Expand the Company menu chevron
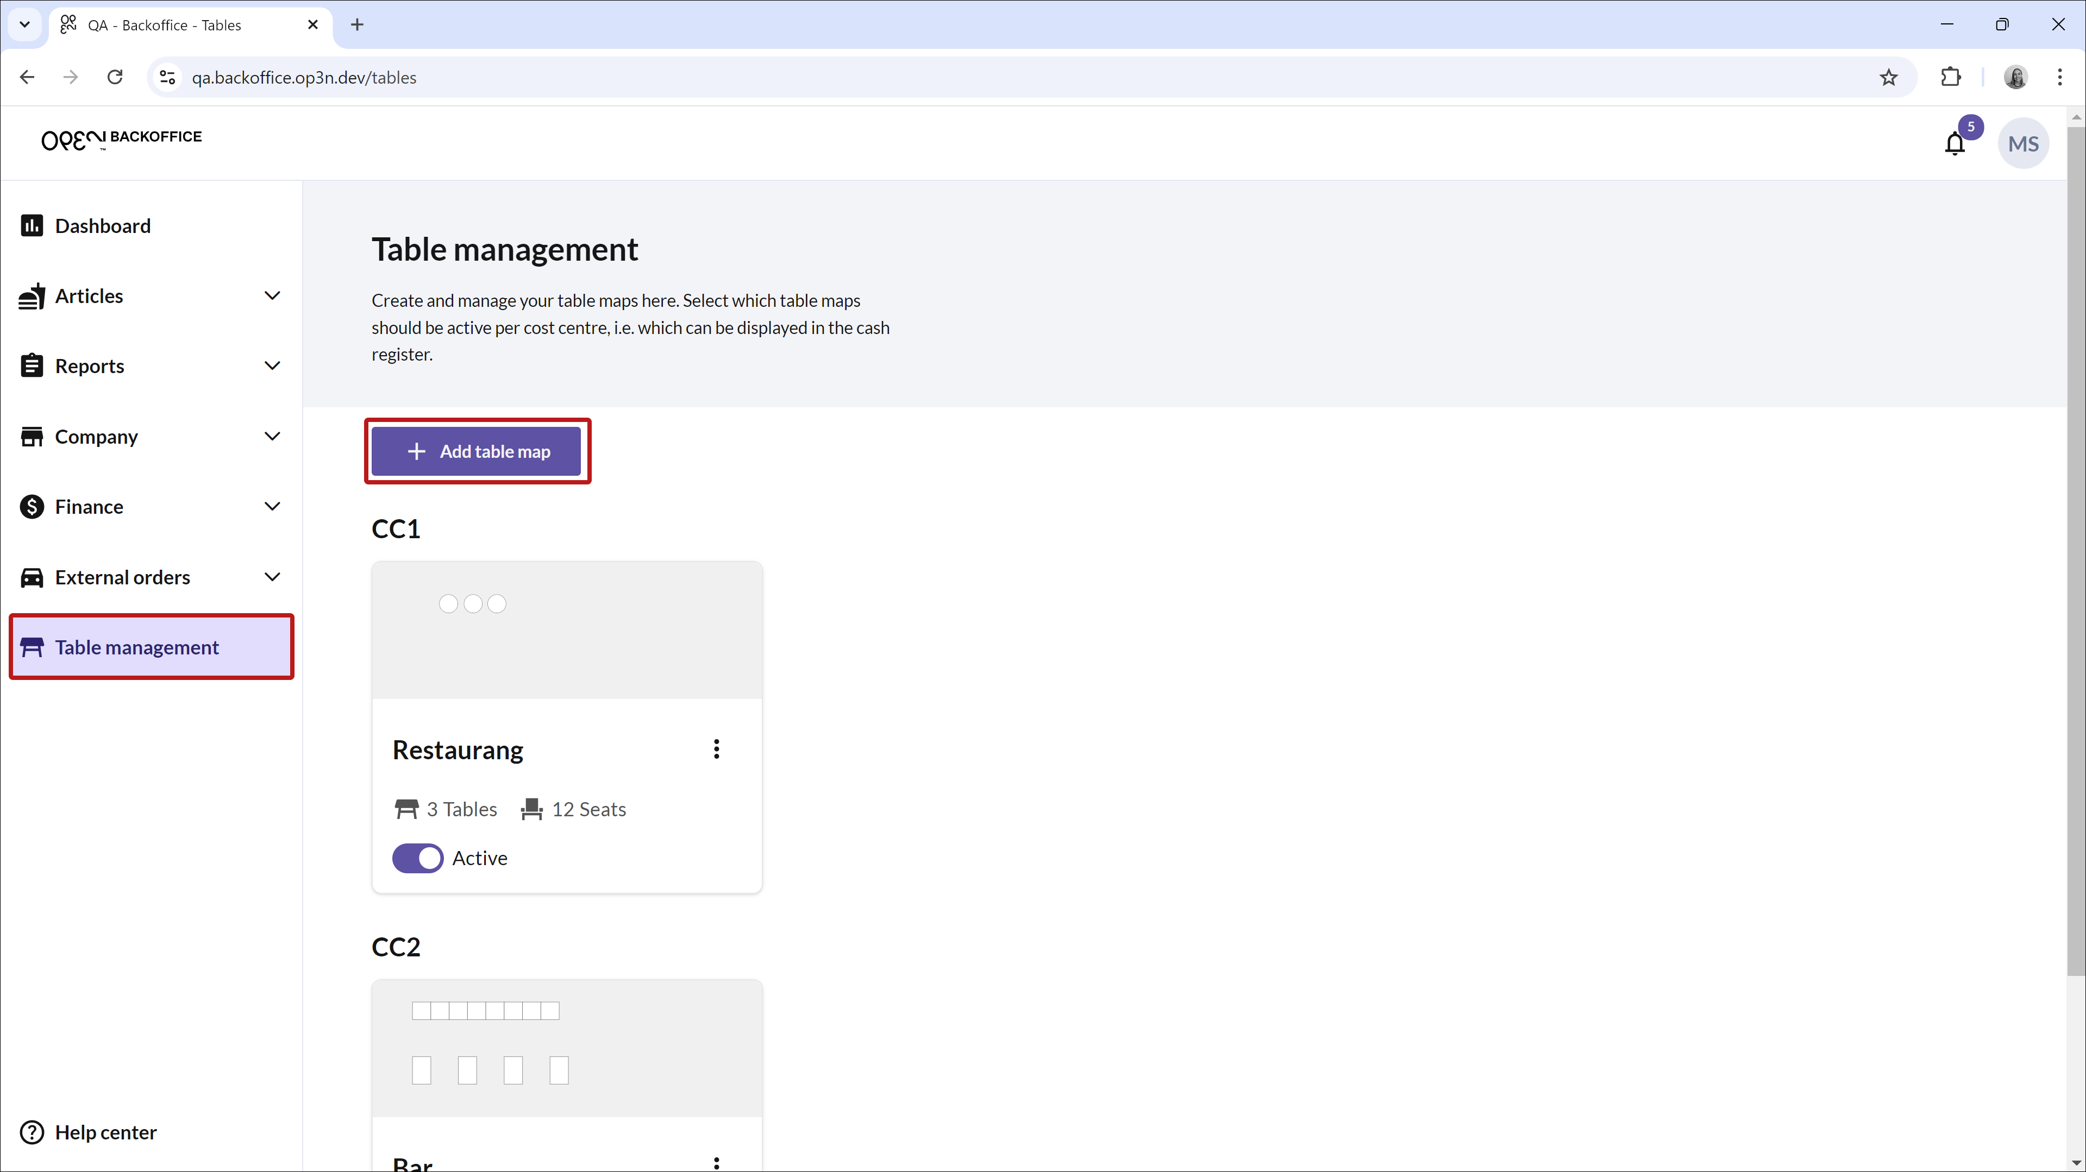The image size is (2086, 1172). 272,436
